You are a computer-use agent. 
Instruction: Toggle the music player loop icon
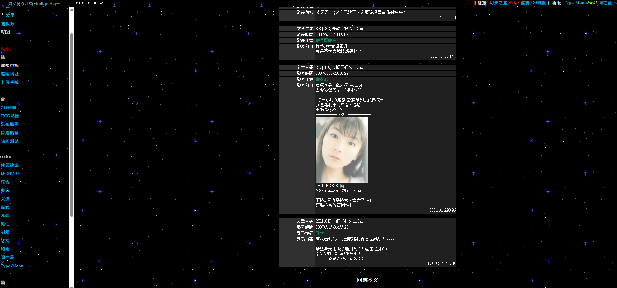click(x=101, y=3)
